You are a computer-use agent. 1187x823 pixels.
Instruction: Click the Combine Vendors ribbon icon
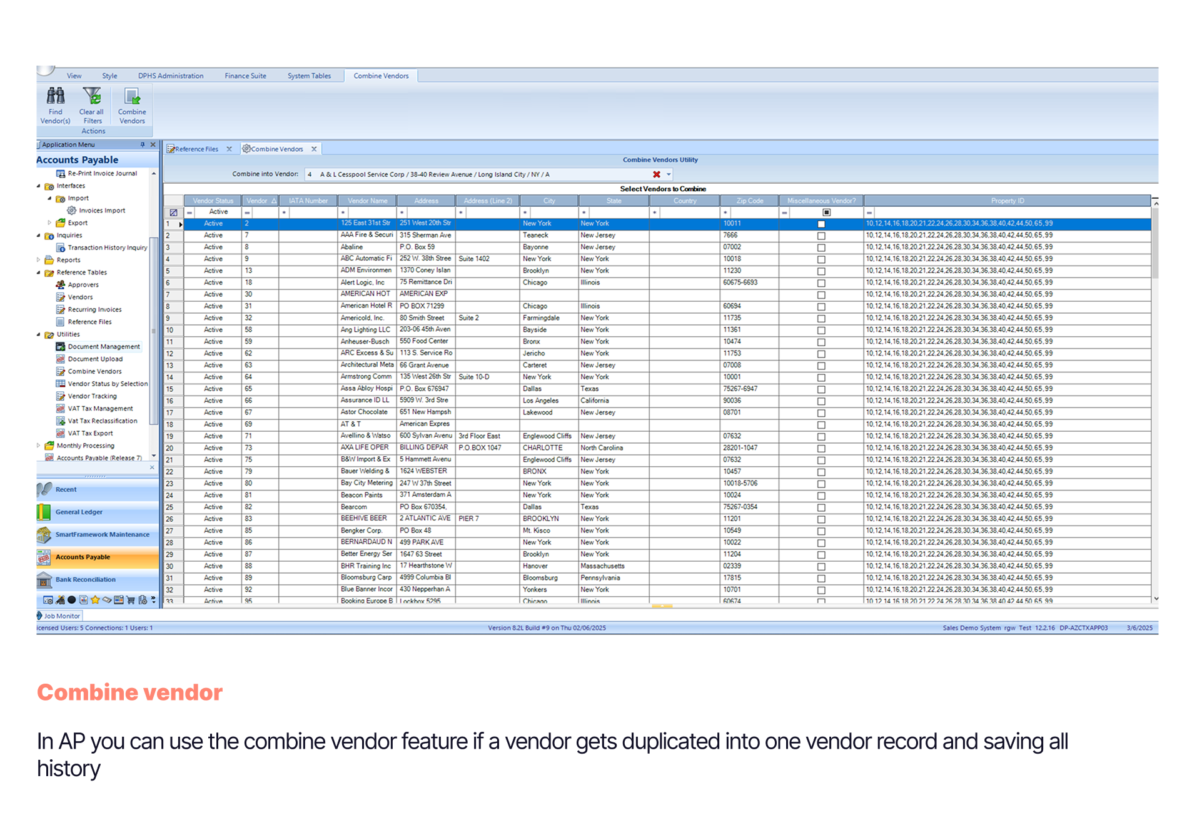[x=132, y=96]
